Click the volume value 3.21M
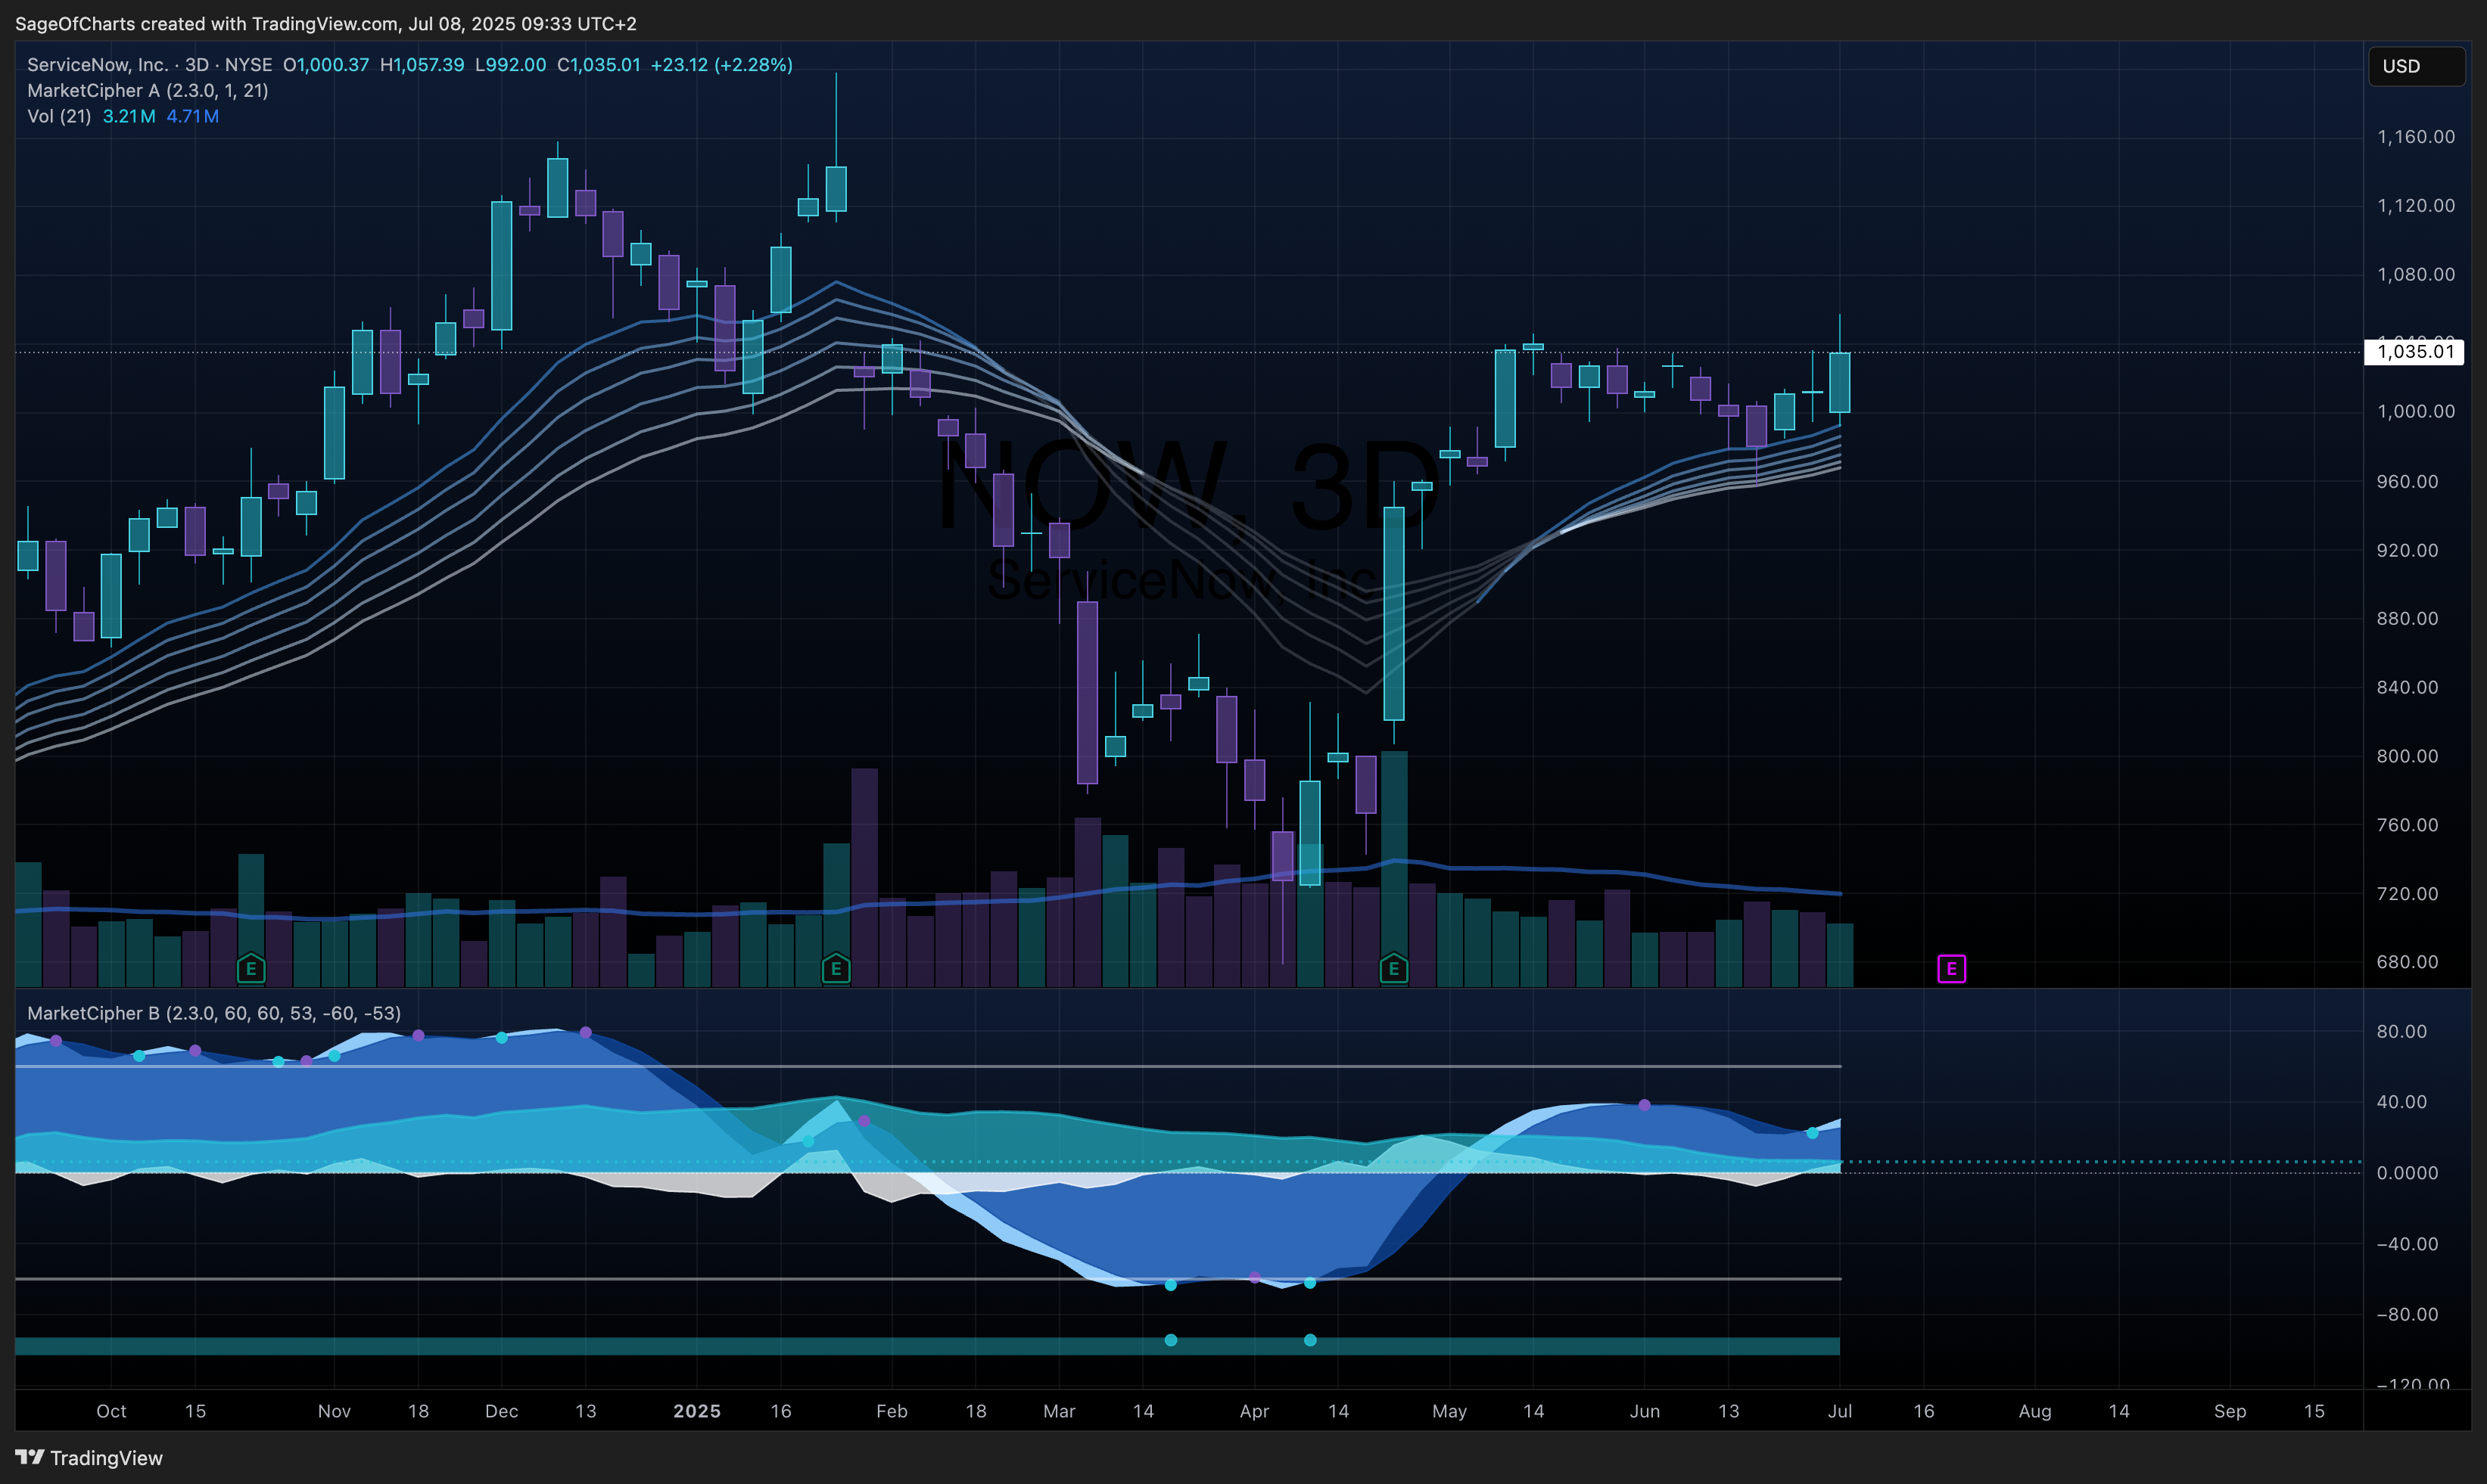The width and height of the screenshot is (2487, 1484). (129, 116)
